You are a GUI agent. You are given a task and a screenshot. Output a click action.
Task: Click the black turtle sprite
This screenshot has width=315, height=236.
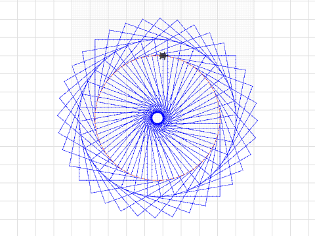coord(163,56)
